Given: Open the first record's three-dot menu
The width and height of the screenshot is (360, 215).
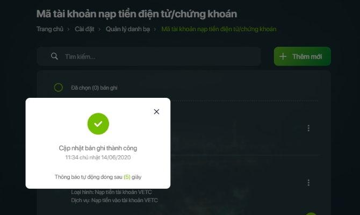Looking at the screenshot, I should (308, 128).
